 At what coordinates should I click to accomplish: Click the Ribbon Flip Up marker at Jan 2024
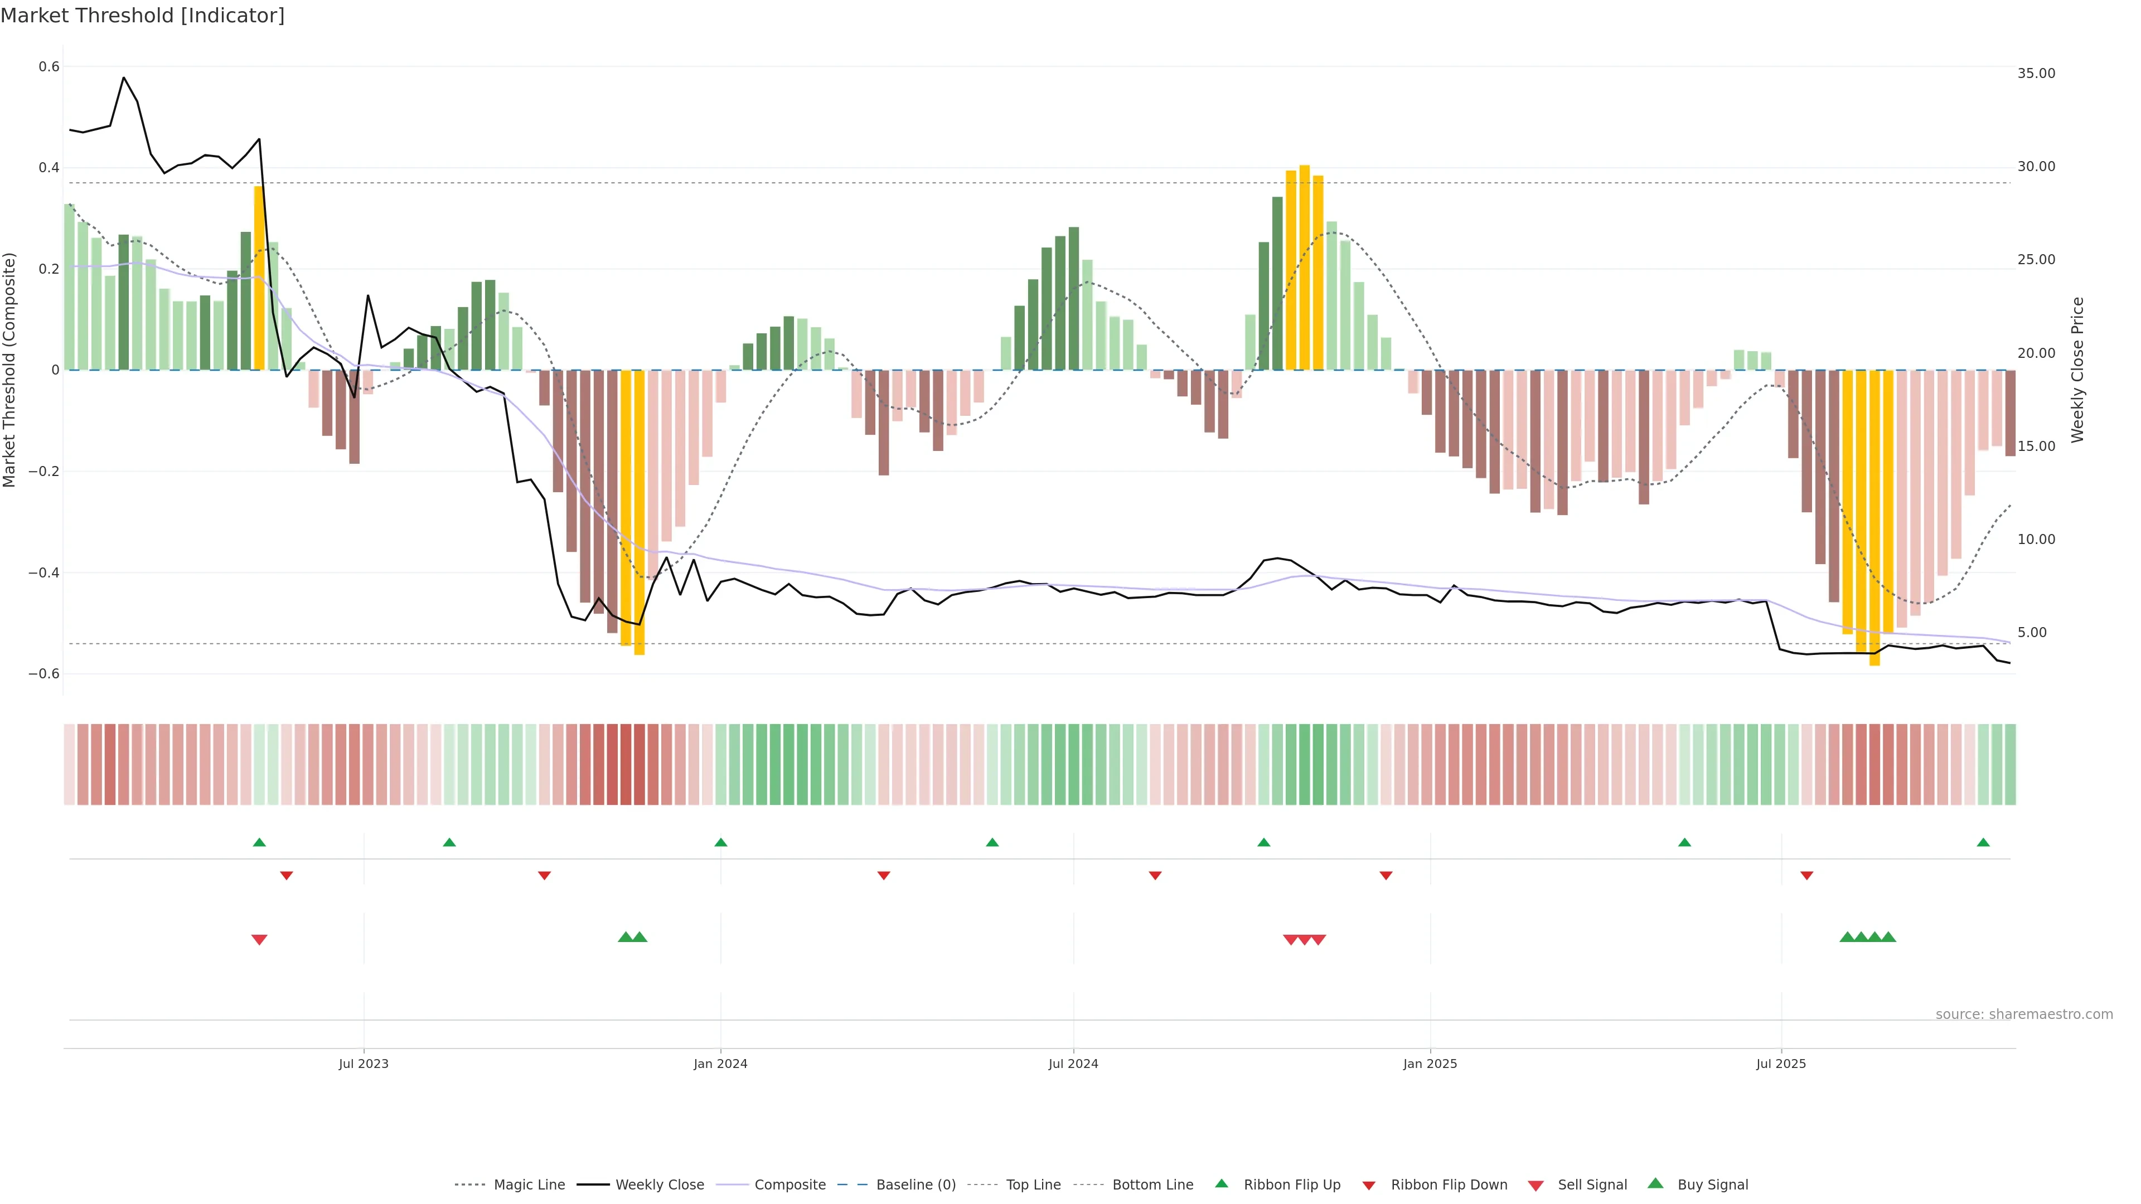click(x=720, y=843)
